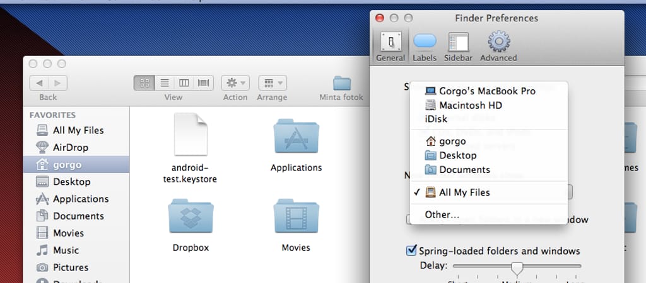This screenshot has height=283, width=646.
Task: Open the Labels preferences pane
Action: (x=424, y=46)
